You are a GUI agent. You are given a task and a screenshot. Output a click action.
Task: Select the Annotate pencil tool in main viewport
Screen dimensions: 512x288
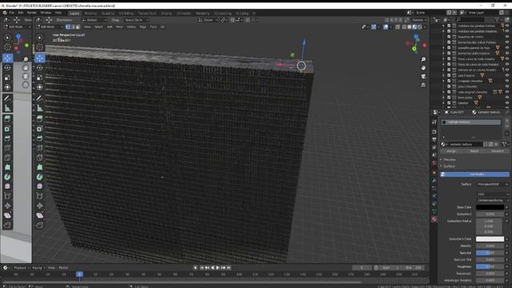click(x=39, y=98)
